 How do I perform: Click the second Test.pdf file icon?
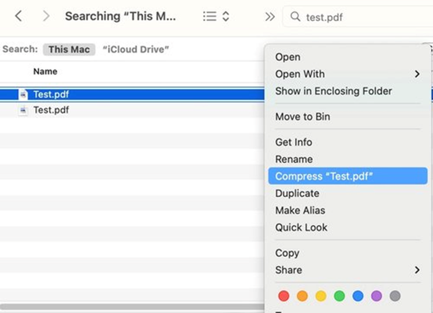23,110
